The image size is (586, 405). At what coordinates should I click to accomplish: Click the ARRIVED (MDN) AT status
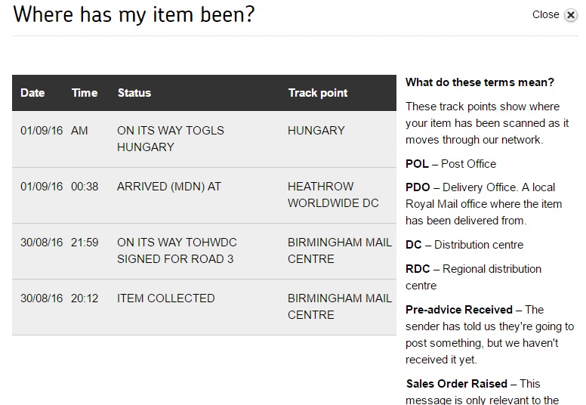169,186
